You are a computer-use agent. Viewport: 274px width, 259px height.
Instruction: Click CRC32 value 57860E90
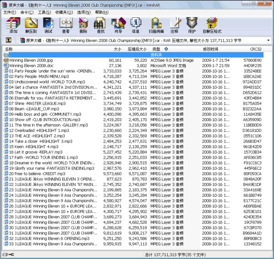pyautogui.click(x=253, y=60)
